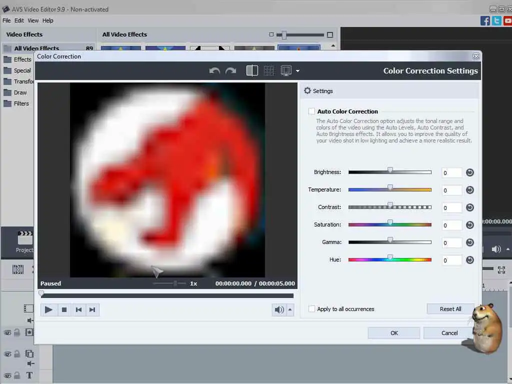512x384 pixels.
Task: Click the Temperature slider handle
Action: 390,188
